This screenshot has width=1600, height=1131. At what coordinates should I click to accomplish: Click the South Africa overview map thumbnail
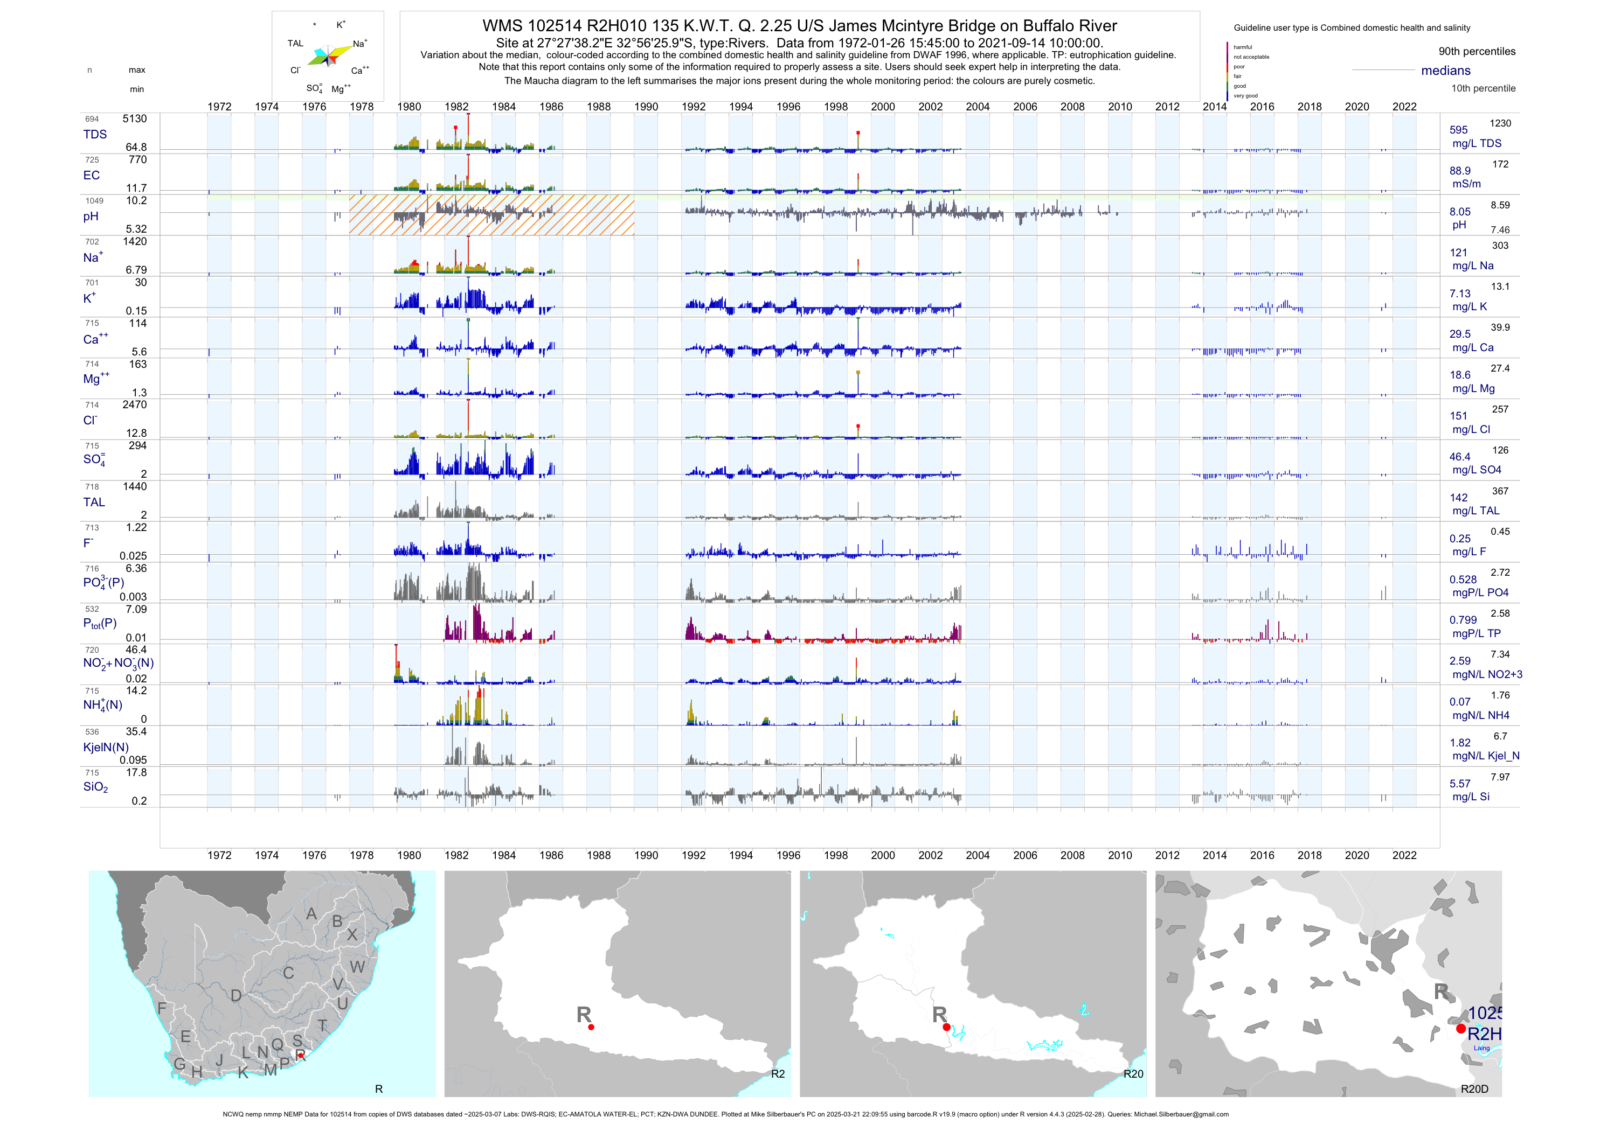[x=262, y=983]
